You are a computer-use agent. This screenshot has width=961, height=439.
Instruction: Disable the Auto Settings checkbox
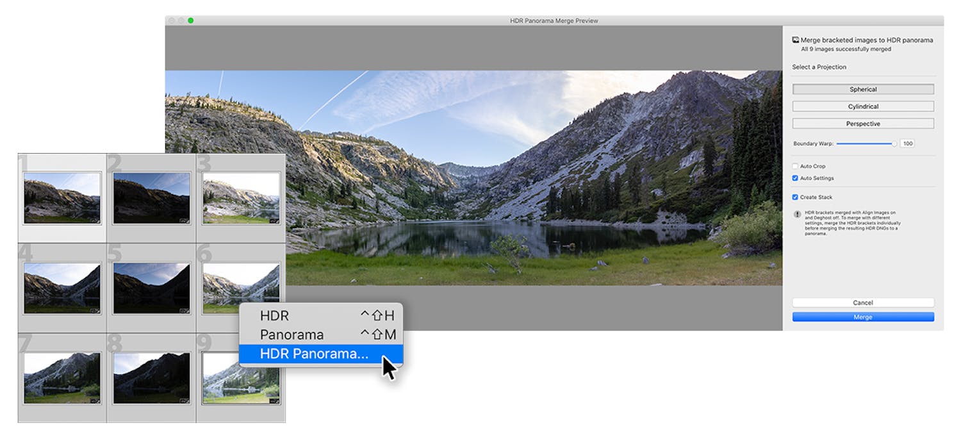point(795,179)
